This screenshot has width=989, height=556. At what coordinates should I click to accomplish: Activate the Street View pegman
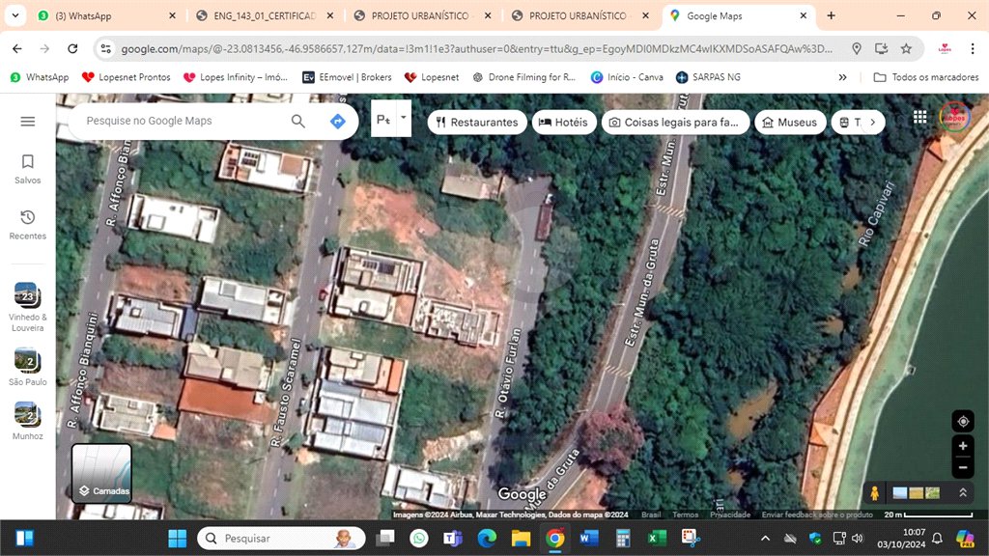875,493
